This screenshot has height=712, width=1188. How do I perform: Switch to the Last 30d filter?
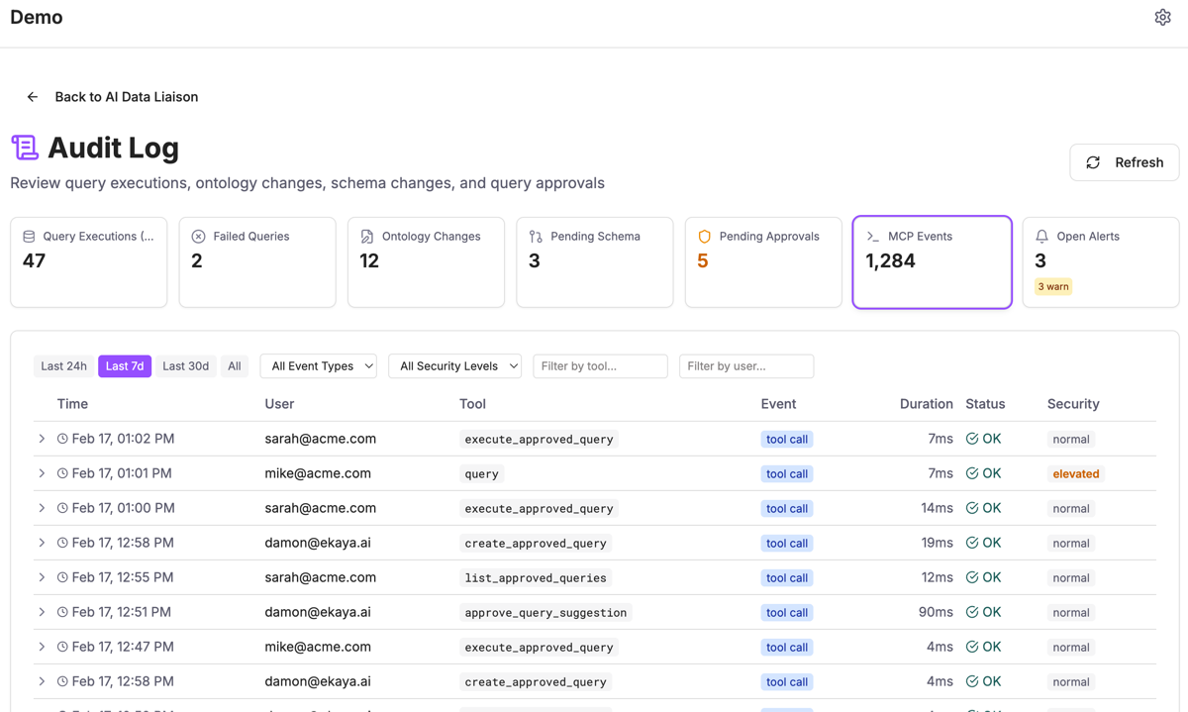(185, 365)
